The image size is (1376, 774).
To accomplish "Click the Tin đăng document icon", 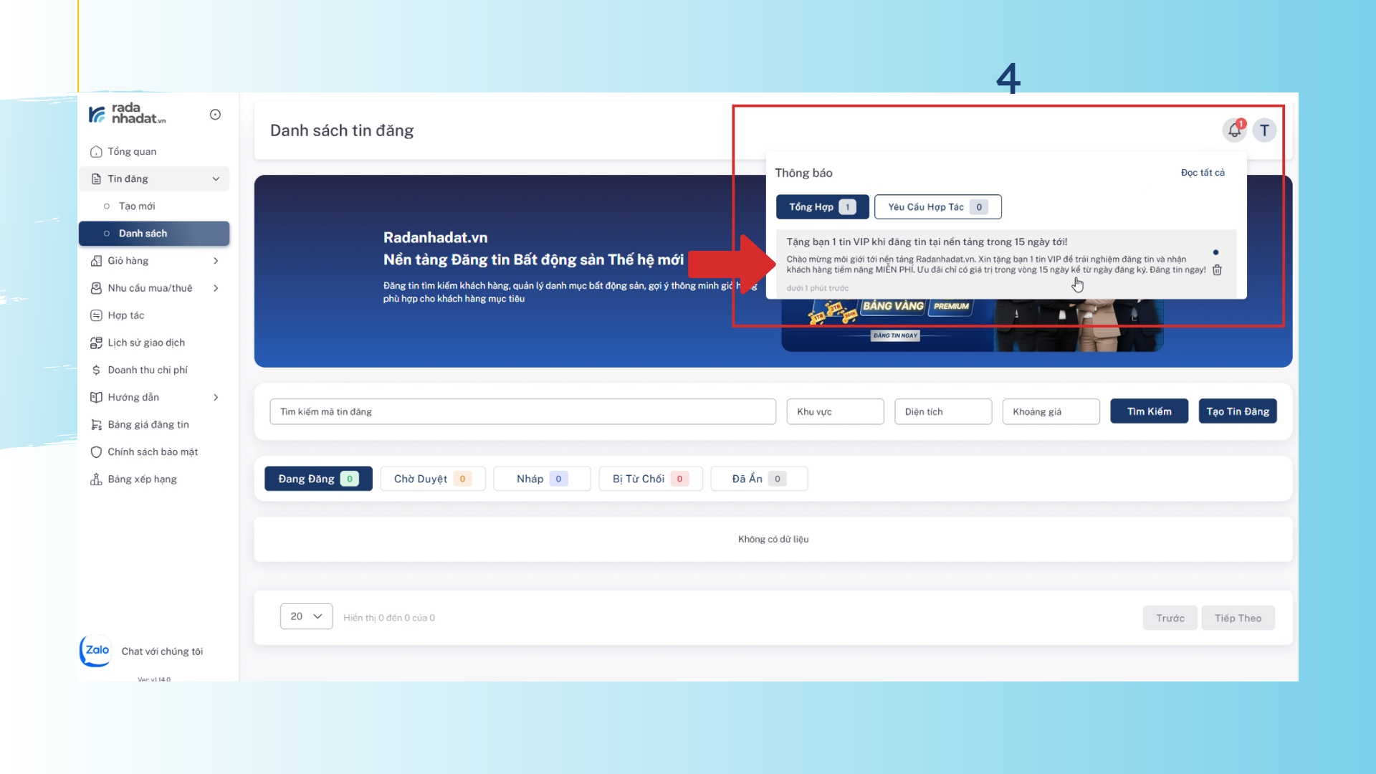I will pos(96,179).
